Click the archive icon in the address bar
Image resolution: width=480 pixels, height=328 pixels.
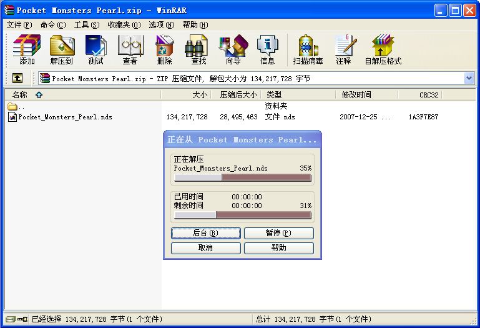[x=45, y=79]
